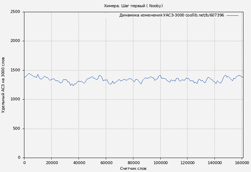Viewport: 251px width, 172px height.
Task: Click the 1000 tick on the y-axis
Action: click(x=15, y=99)
